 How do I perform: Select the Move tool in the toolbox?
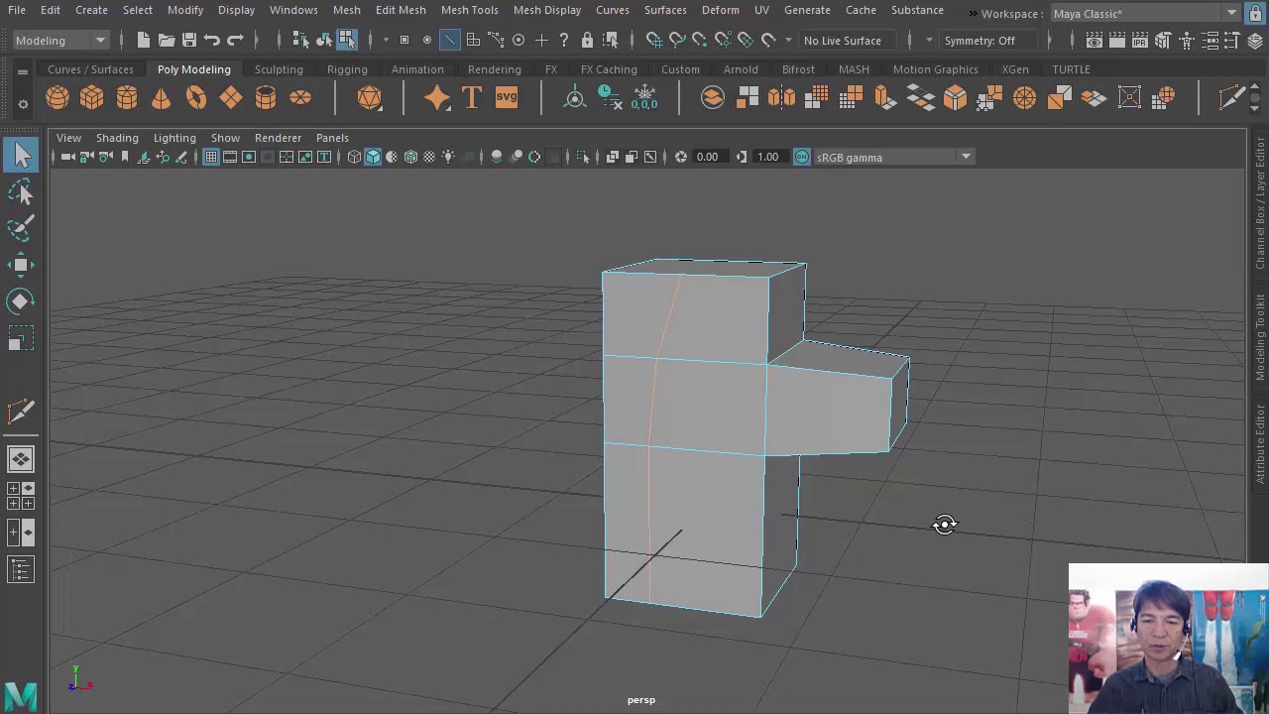click(x=21, y=265)
